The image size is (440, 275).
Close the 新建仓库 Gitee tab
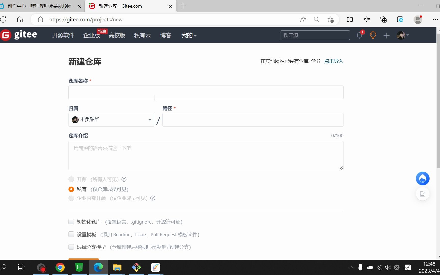pos(171,6)
